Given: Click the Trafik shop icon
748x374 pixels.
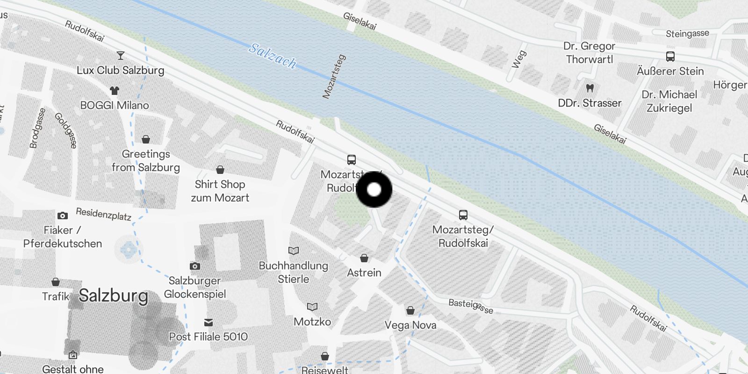Looking at the screenshot, I should click(x=56, y=282).
